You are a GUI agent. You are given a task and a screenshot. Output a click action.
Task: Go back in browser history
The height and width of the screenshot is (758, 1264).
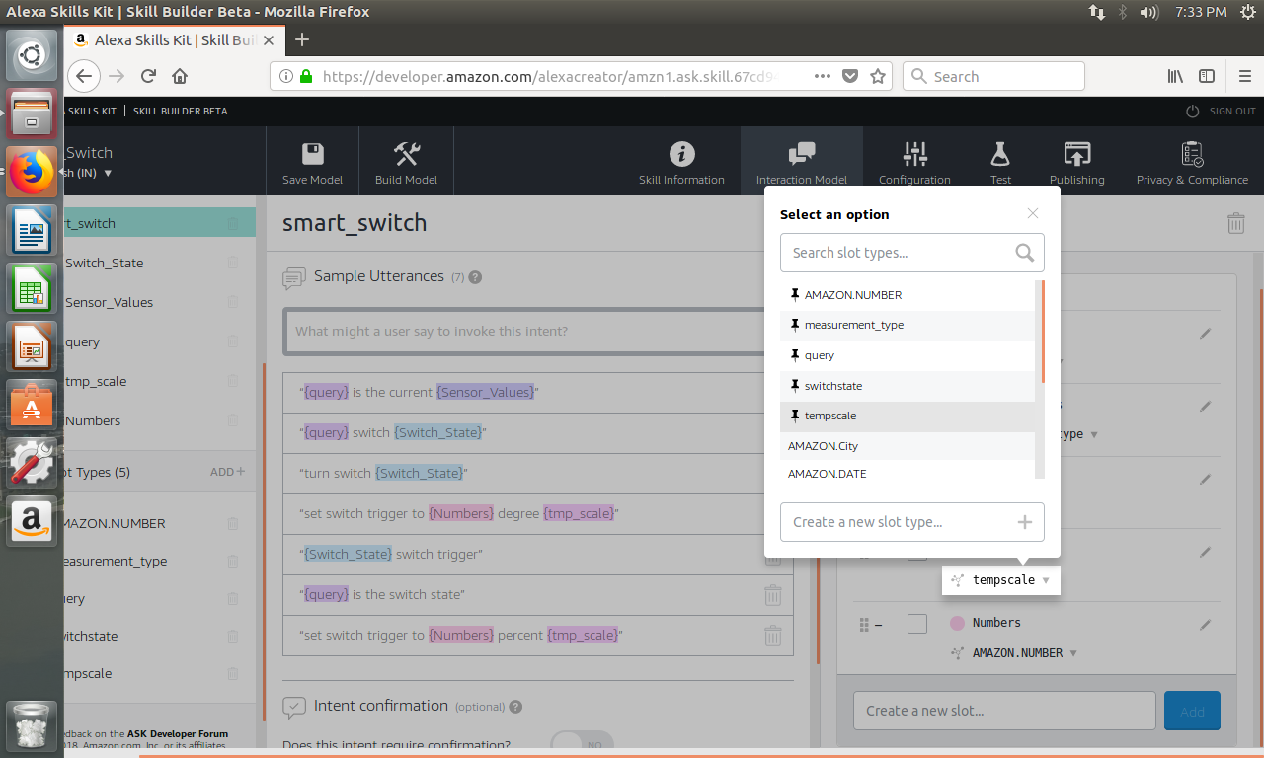pyautogui.click(x=83, y=76)
